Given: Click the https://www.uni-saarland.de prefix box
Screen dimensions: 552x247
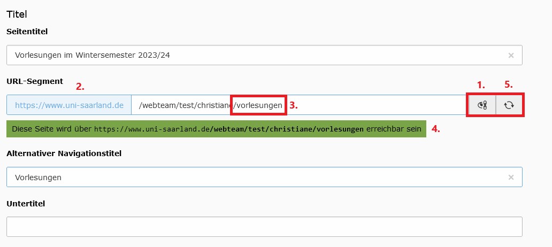Looking at the screenshot, I should click(69, 105).
